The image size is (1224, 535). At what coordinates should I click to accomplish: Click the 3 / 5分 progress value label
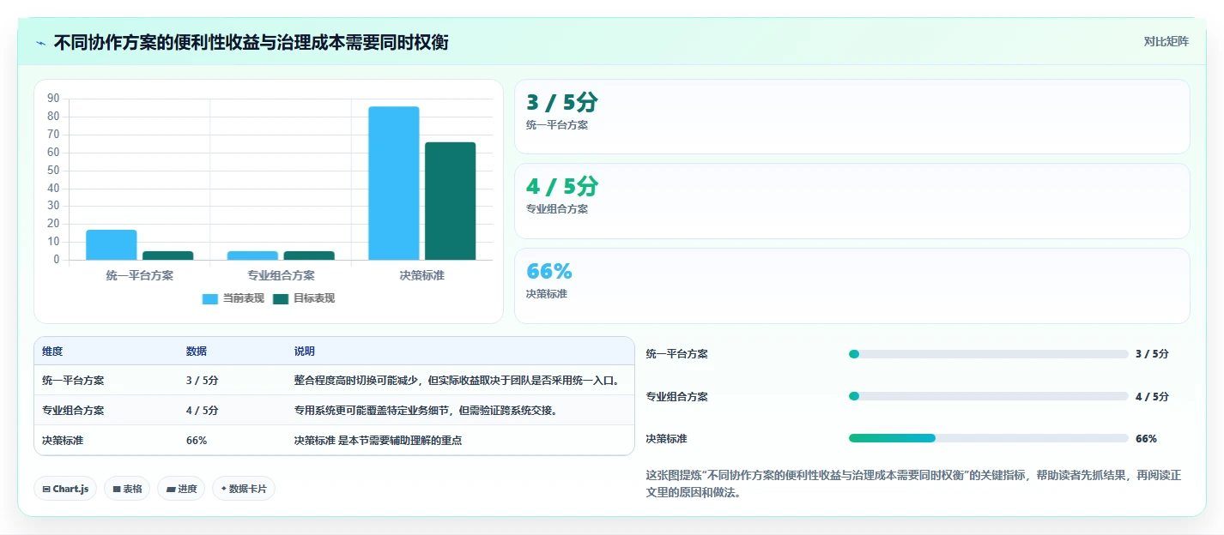pos(1152,354)
